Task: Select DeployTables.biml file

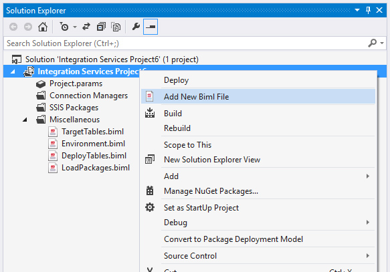Action: coord(94,156)
